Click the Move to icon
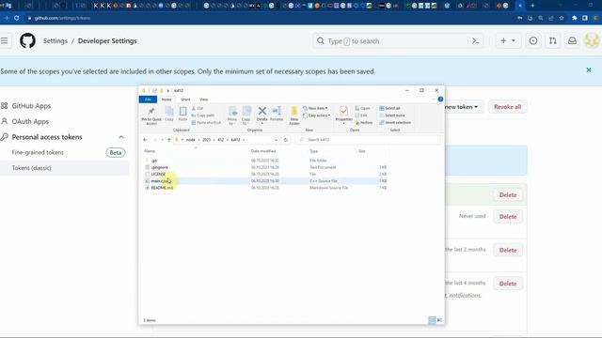This screenshot has height=338, width=602. click(x=232, y=115)
